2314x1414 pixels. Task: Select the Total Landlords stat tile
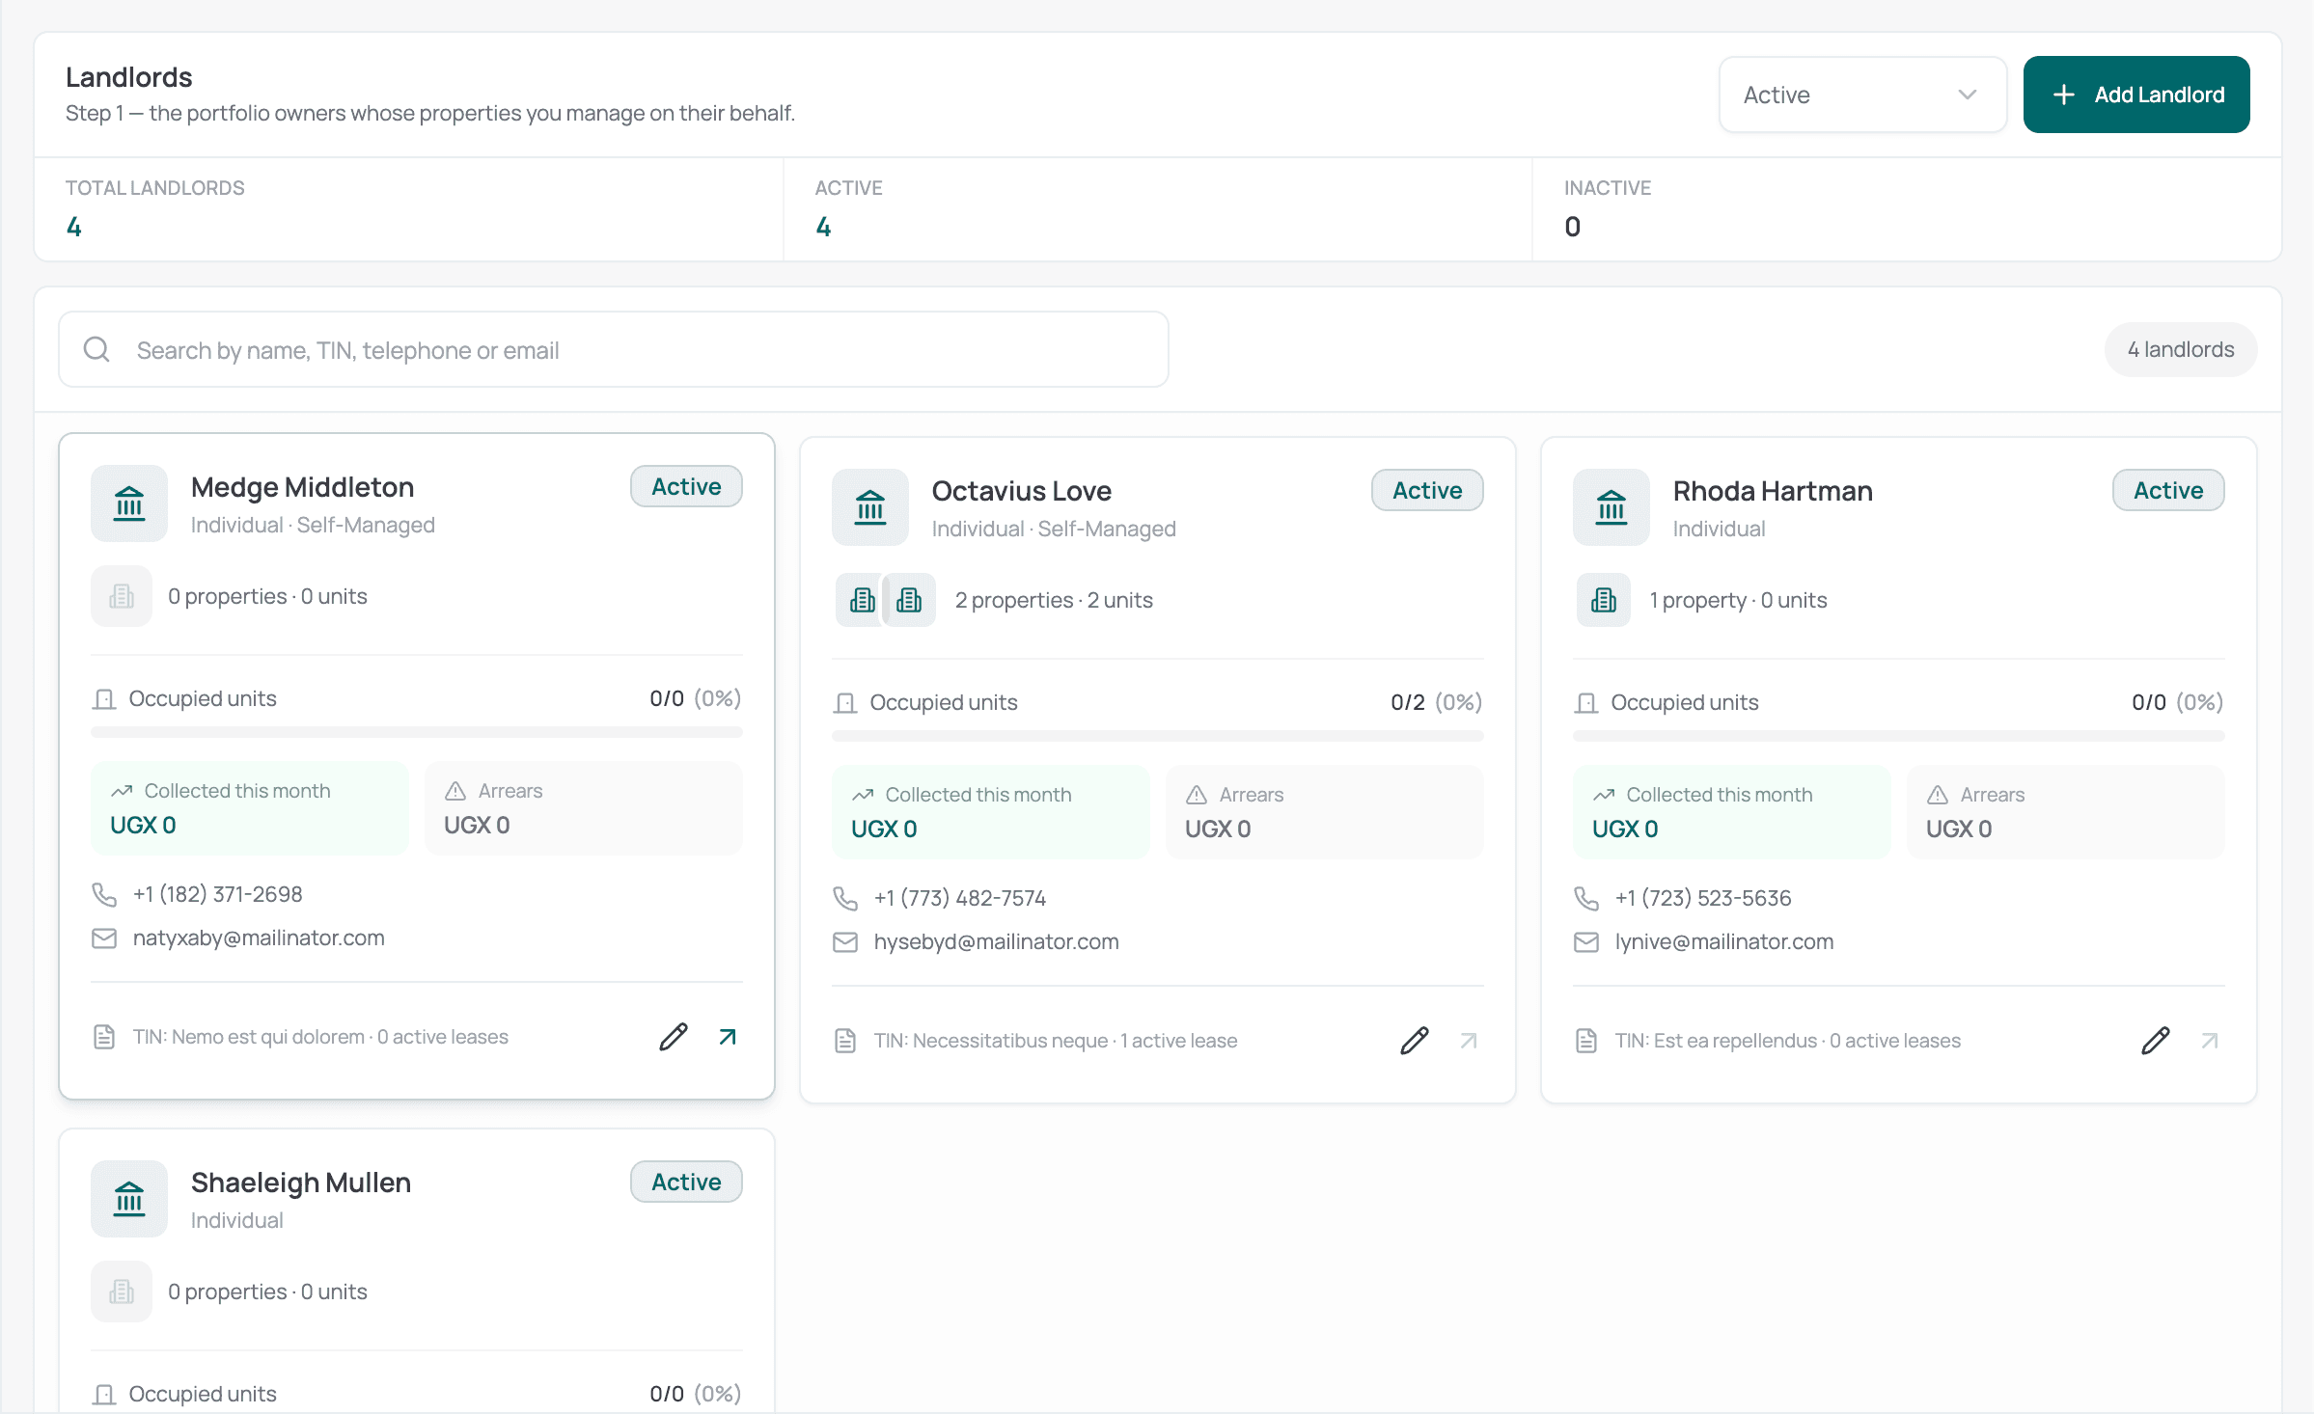(x=409, y=209)
